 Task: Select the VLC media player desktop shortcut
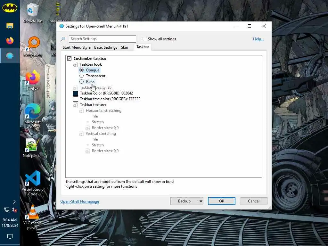click(x=32, y=217)
